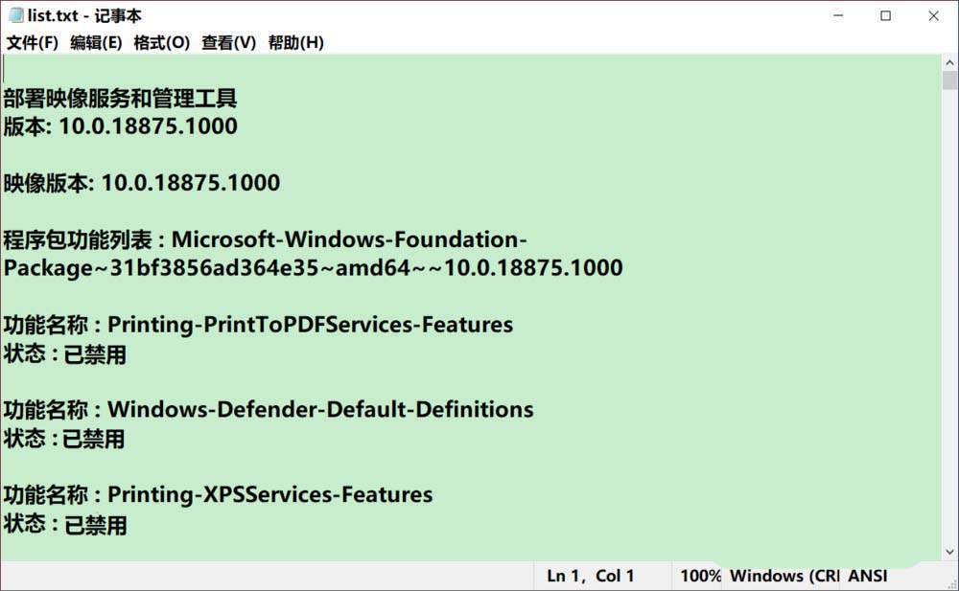The width and height of the screenshot is (959, 591).
Task: Open the 格式(O) menu
Action: pyautogui.click(x=161, y=43)
